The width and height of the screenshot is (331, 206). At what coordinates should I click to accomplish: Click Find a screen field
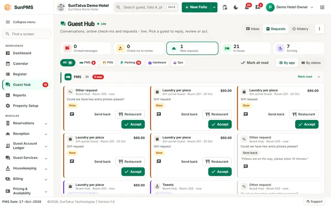[27, 34]
